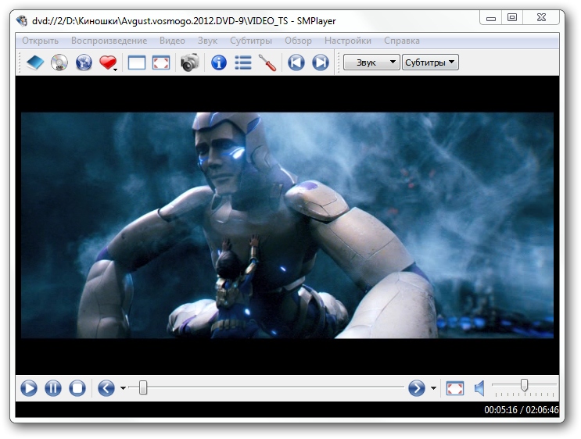Click the volume slider handle

(x=524, y=384)
